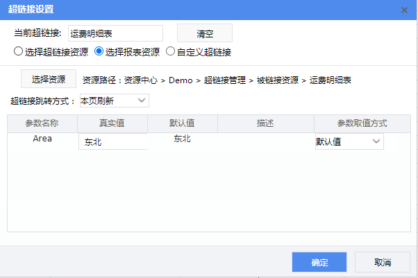Click the 参数取值方式 column header
The height and width of the screenshot is (278, 418).
(362, 123)
